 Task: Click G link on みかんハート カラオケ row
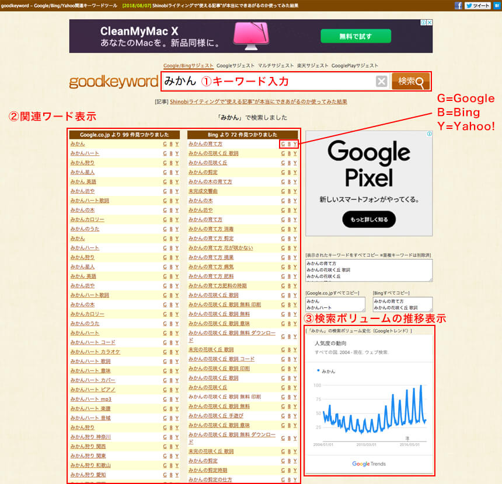tap(165, 352)
